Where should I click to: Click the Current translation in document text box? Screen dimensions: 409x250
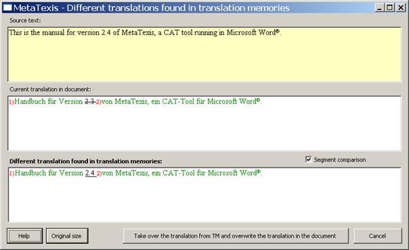[x=204, y=123]
